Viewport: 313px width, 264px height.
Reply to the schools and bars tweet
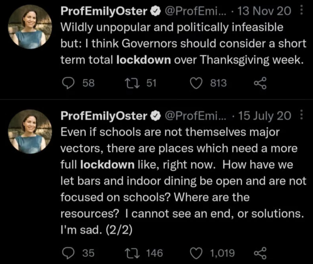(x=67, y=253)
